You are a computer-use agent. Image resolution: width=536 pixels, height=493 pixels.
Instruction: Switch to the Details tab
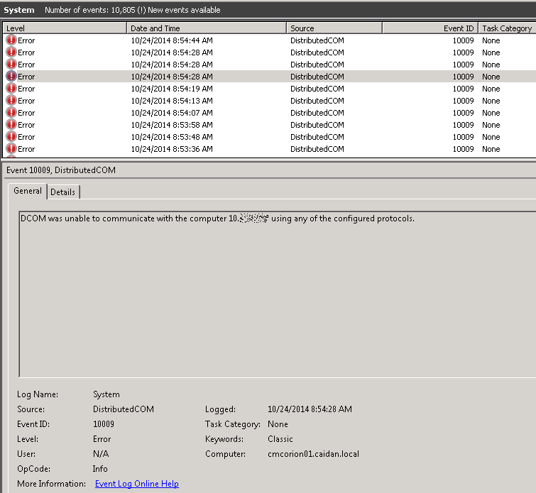click(63, 192)
